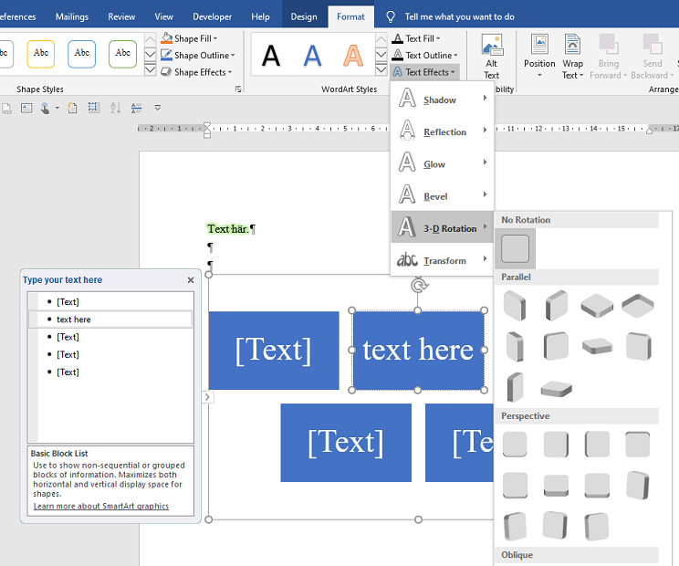Viewport: 679px width, 566px height.
Task: Apply the yellow outline Abc shape style
Action: coord(41,54)
